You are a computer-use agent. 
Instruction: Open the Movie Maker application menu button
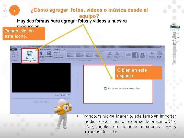(x=14, y=50)
